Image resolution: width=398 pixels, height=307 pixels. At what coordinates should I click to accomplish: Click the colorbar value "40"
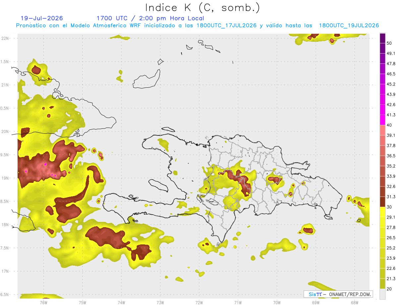[x=389, y=125]
